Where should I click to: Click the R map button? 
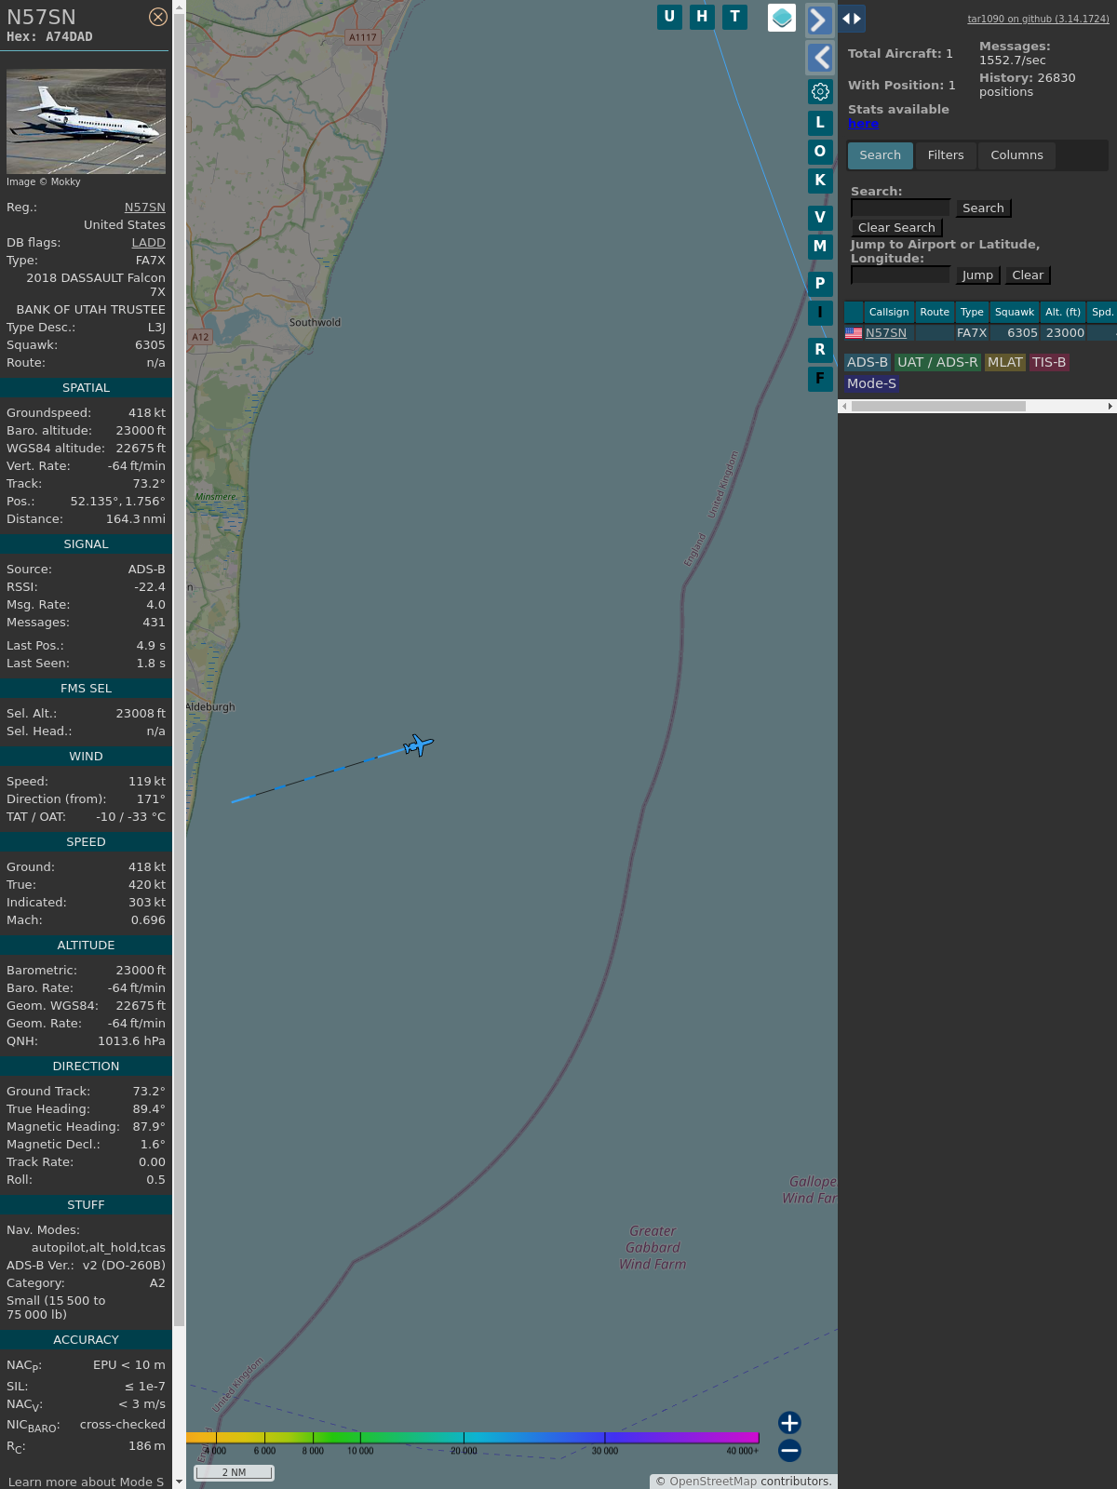[x=820, y=350]
